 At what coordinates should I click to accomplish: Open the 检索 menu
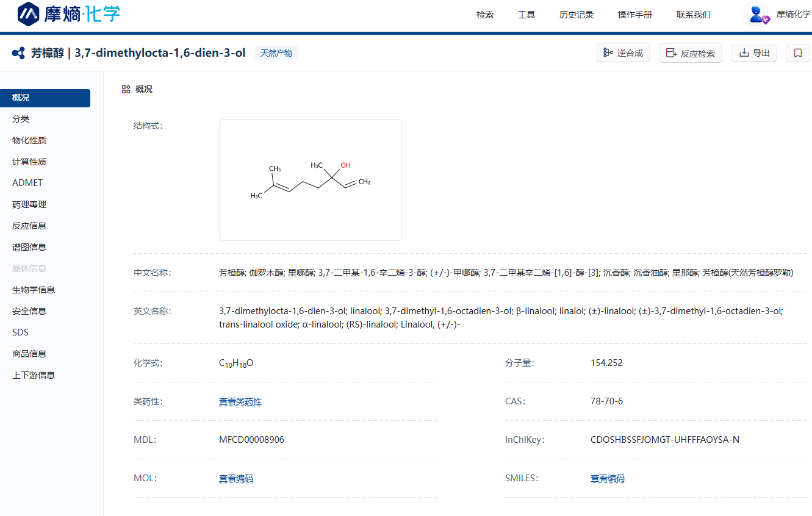click(485, 15)
